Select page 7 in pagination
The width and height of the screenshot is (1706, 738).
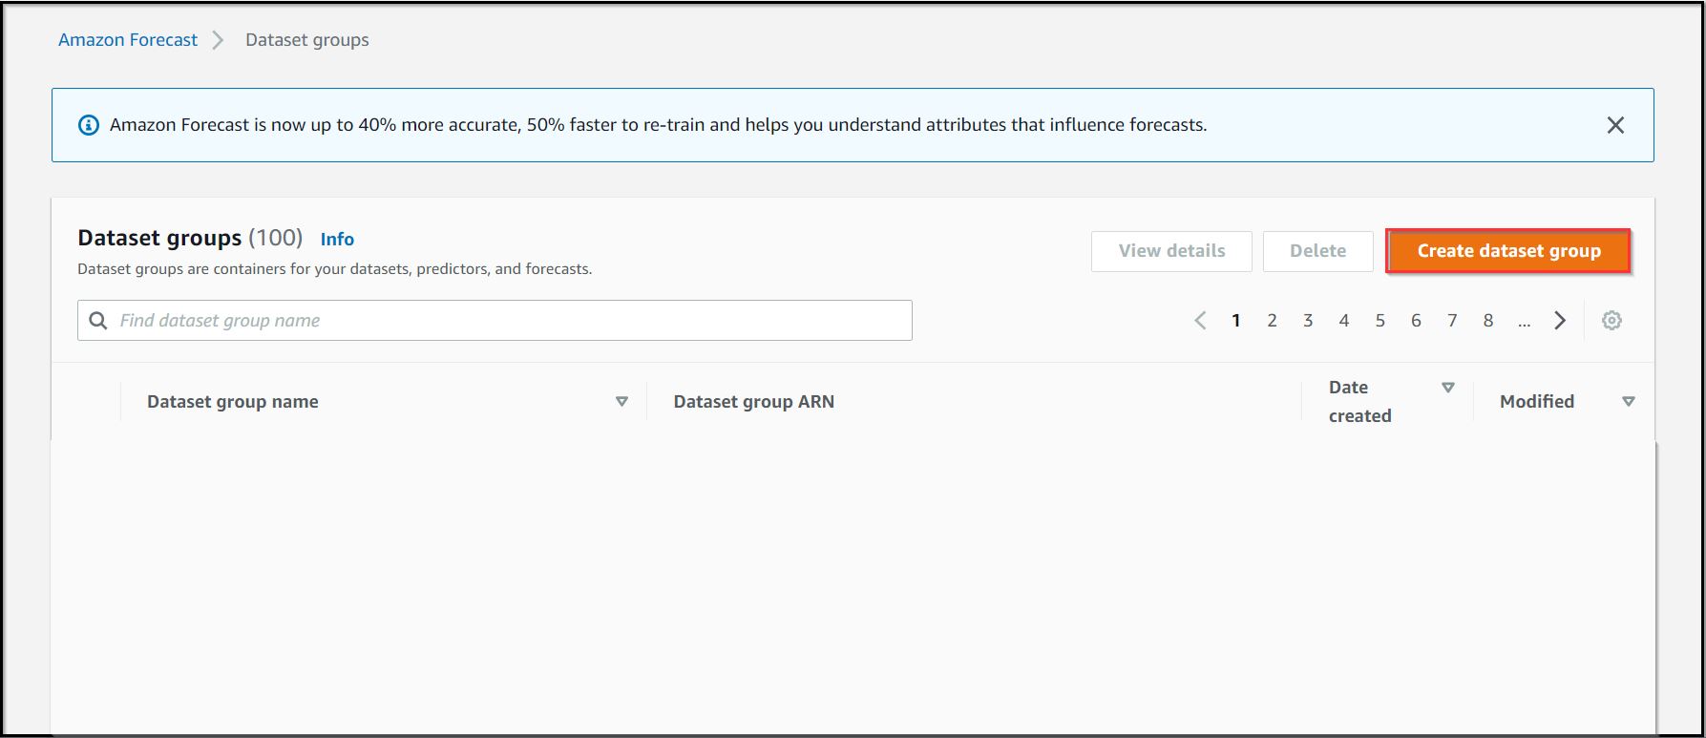(x=1452, y=321)
